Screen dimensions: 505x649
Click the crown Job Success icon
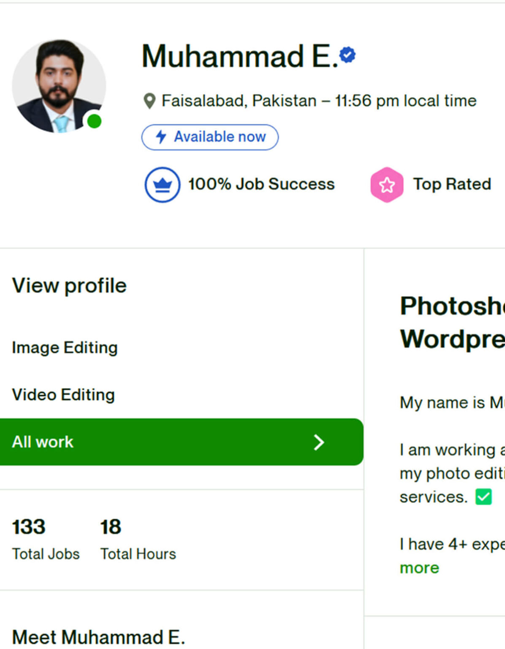point(163,185)
